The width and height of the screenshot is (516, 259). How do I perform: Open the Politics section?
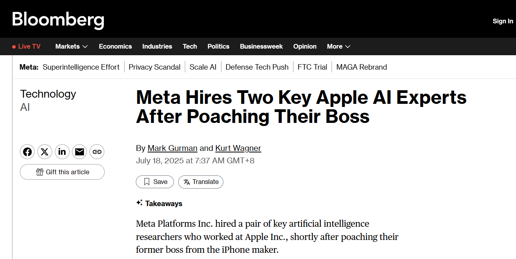pyautogui.click(x=218, y=46)
